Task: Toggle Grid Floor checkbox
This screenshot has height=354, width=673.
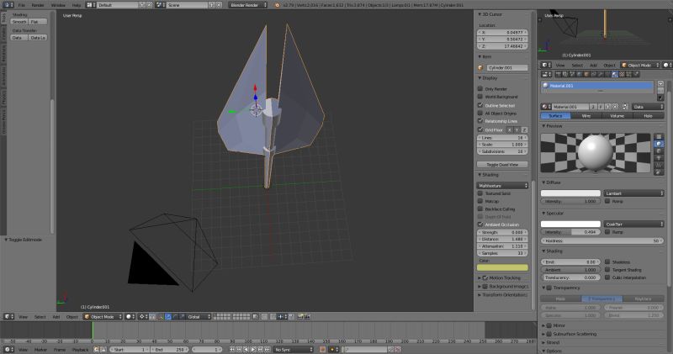Action: [x=480, y=129]
